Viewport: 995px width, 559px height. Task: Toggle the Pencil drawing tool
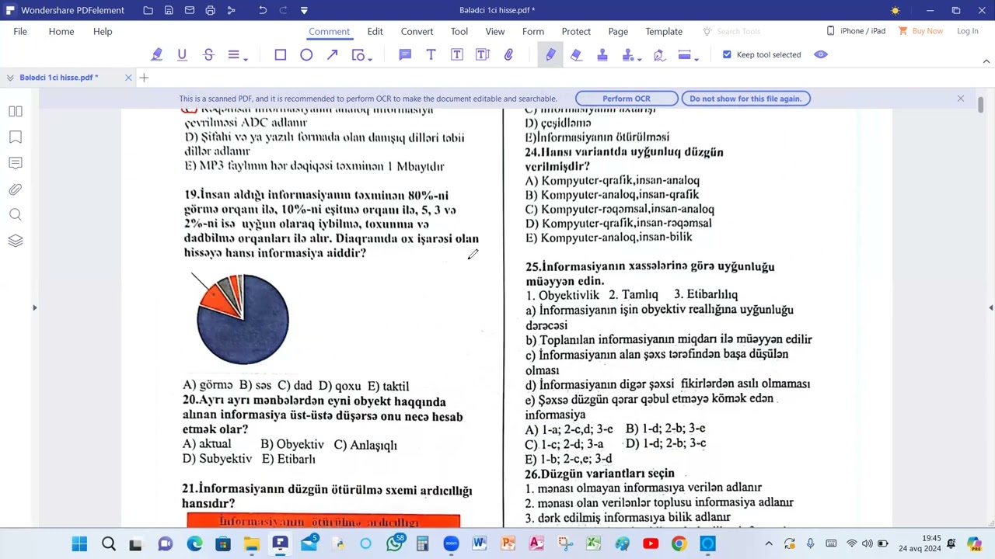click(x=550, y=54)
